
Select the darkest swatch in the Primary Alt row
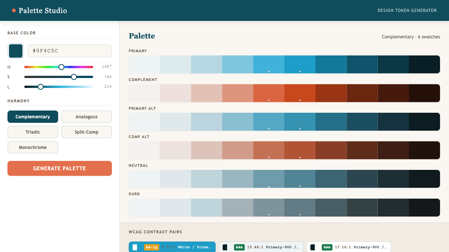click(424, 122)
